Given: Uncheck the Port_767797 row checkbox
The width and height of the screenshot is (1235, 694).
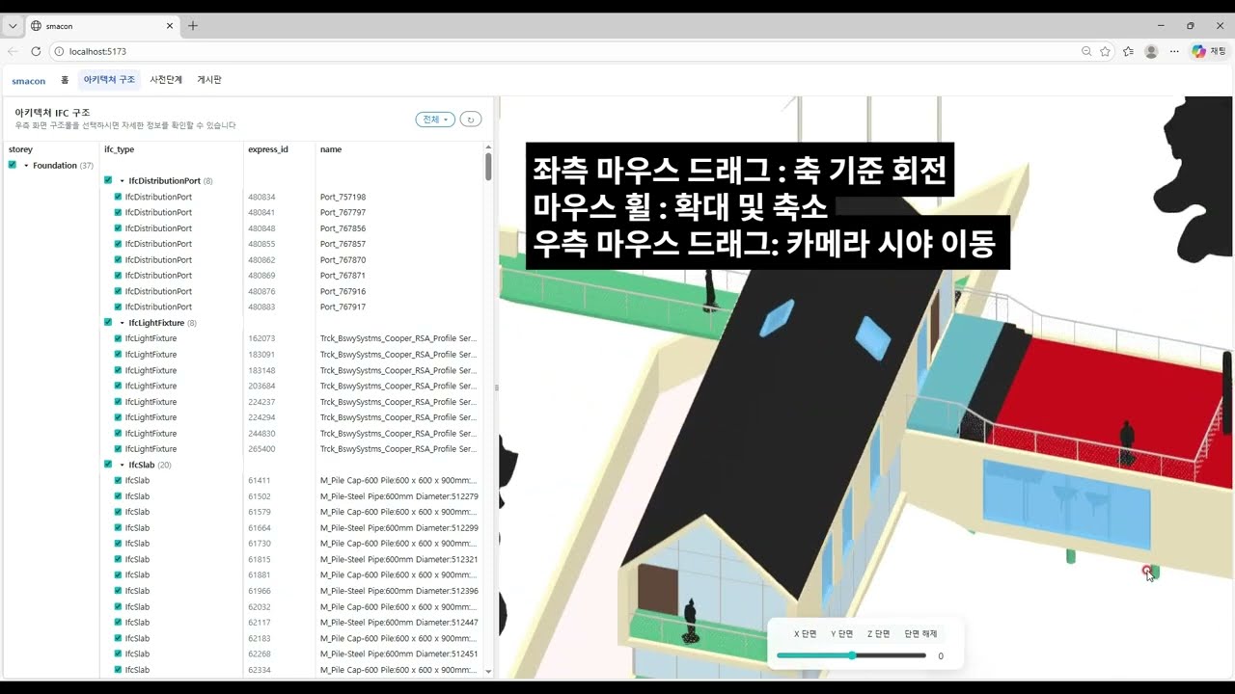Looking at the screenshot, I should (118, 212).
